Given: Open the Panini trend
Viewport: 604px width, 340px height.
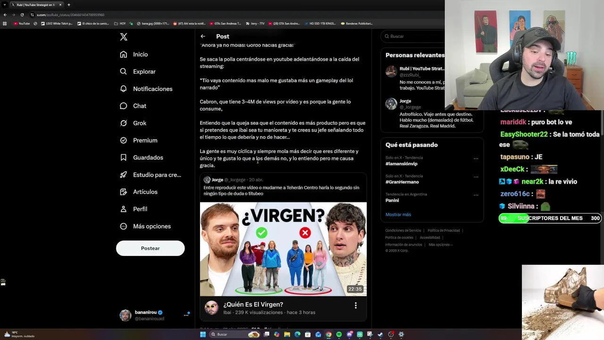Looking at the screenshot, I should tap(392, 200).
